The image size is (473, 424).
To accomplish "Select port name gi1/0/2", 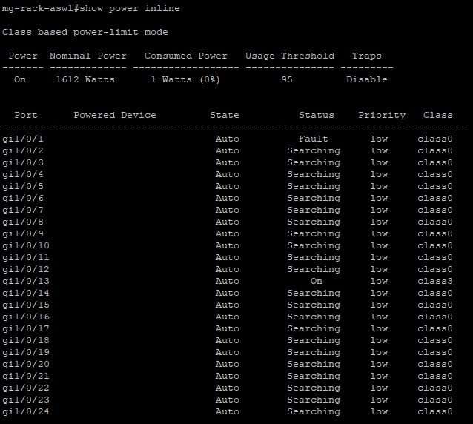I will (23, 150).
